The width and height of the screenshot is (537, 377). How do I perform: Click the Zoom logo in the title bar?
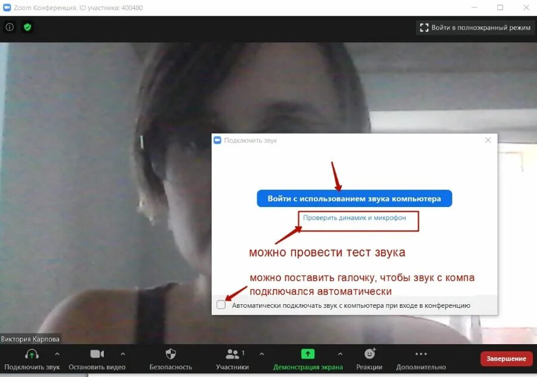click(x=7, y=8)
